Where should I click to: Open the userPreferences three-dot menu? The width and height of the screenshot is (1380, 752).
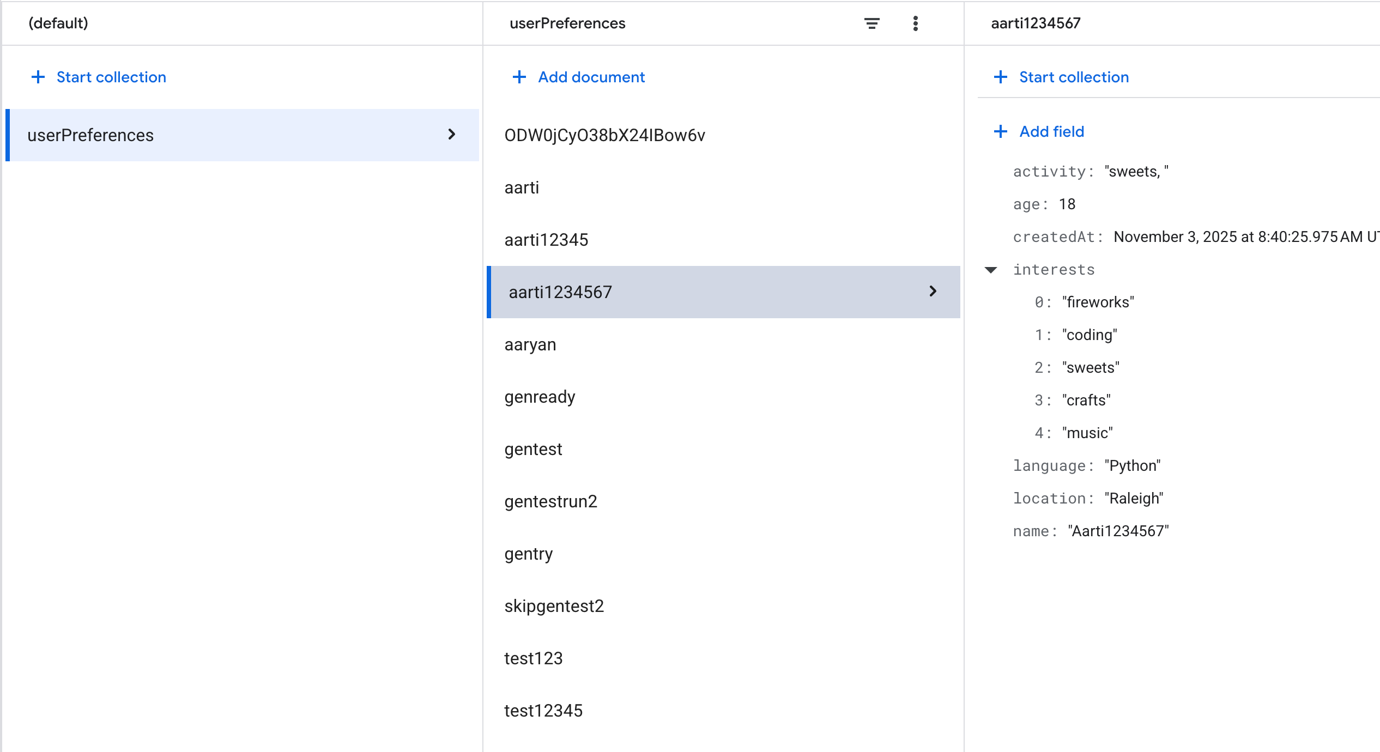(915, 23)
